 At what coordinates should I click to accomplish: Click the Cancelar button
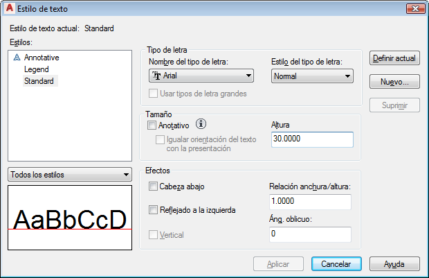tap(336, 263)
